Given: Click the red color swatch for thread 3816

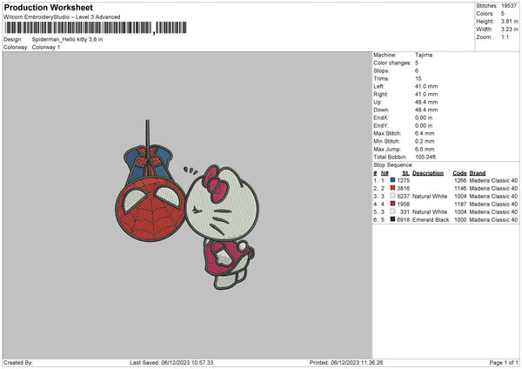Looking at the screenshot, I should [x=392, y=188].
